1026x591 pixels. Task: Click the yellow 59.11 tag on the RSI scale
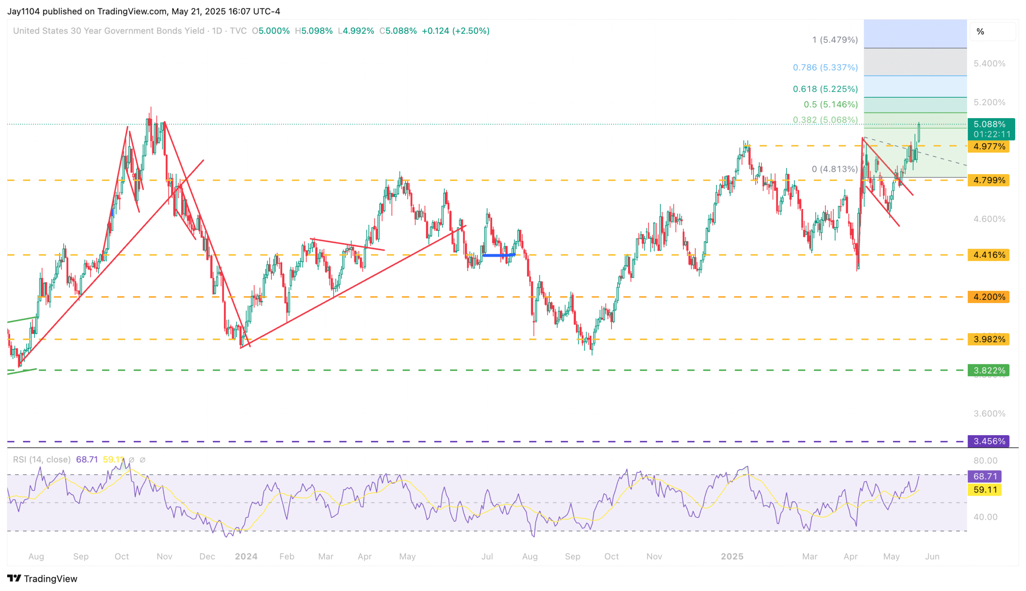[x=985, y=490]
